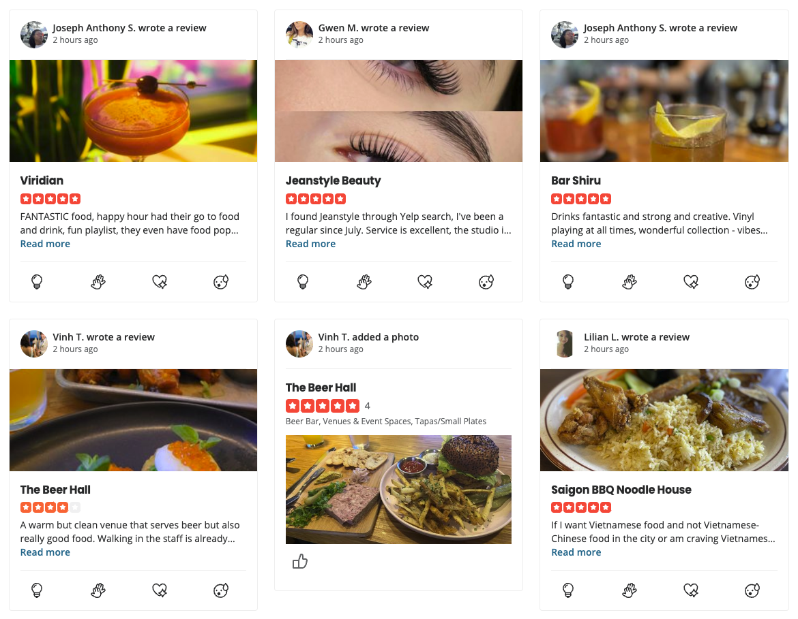Open The Beer Hall business page

pyautogui.click(x=321, y=387)
